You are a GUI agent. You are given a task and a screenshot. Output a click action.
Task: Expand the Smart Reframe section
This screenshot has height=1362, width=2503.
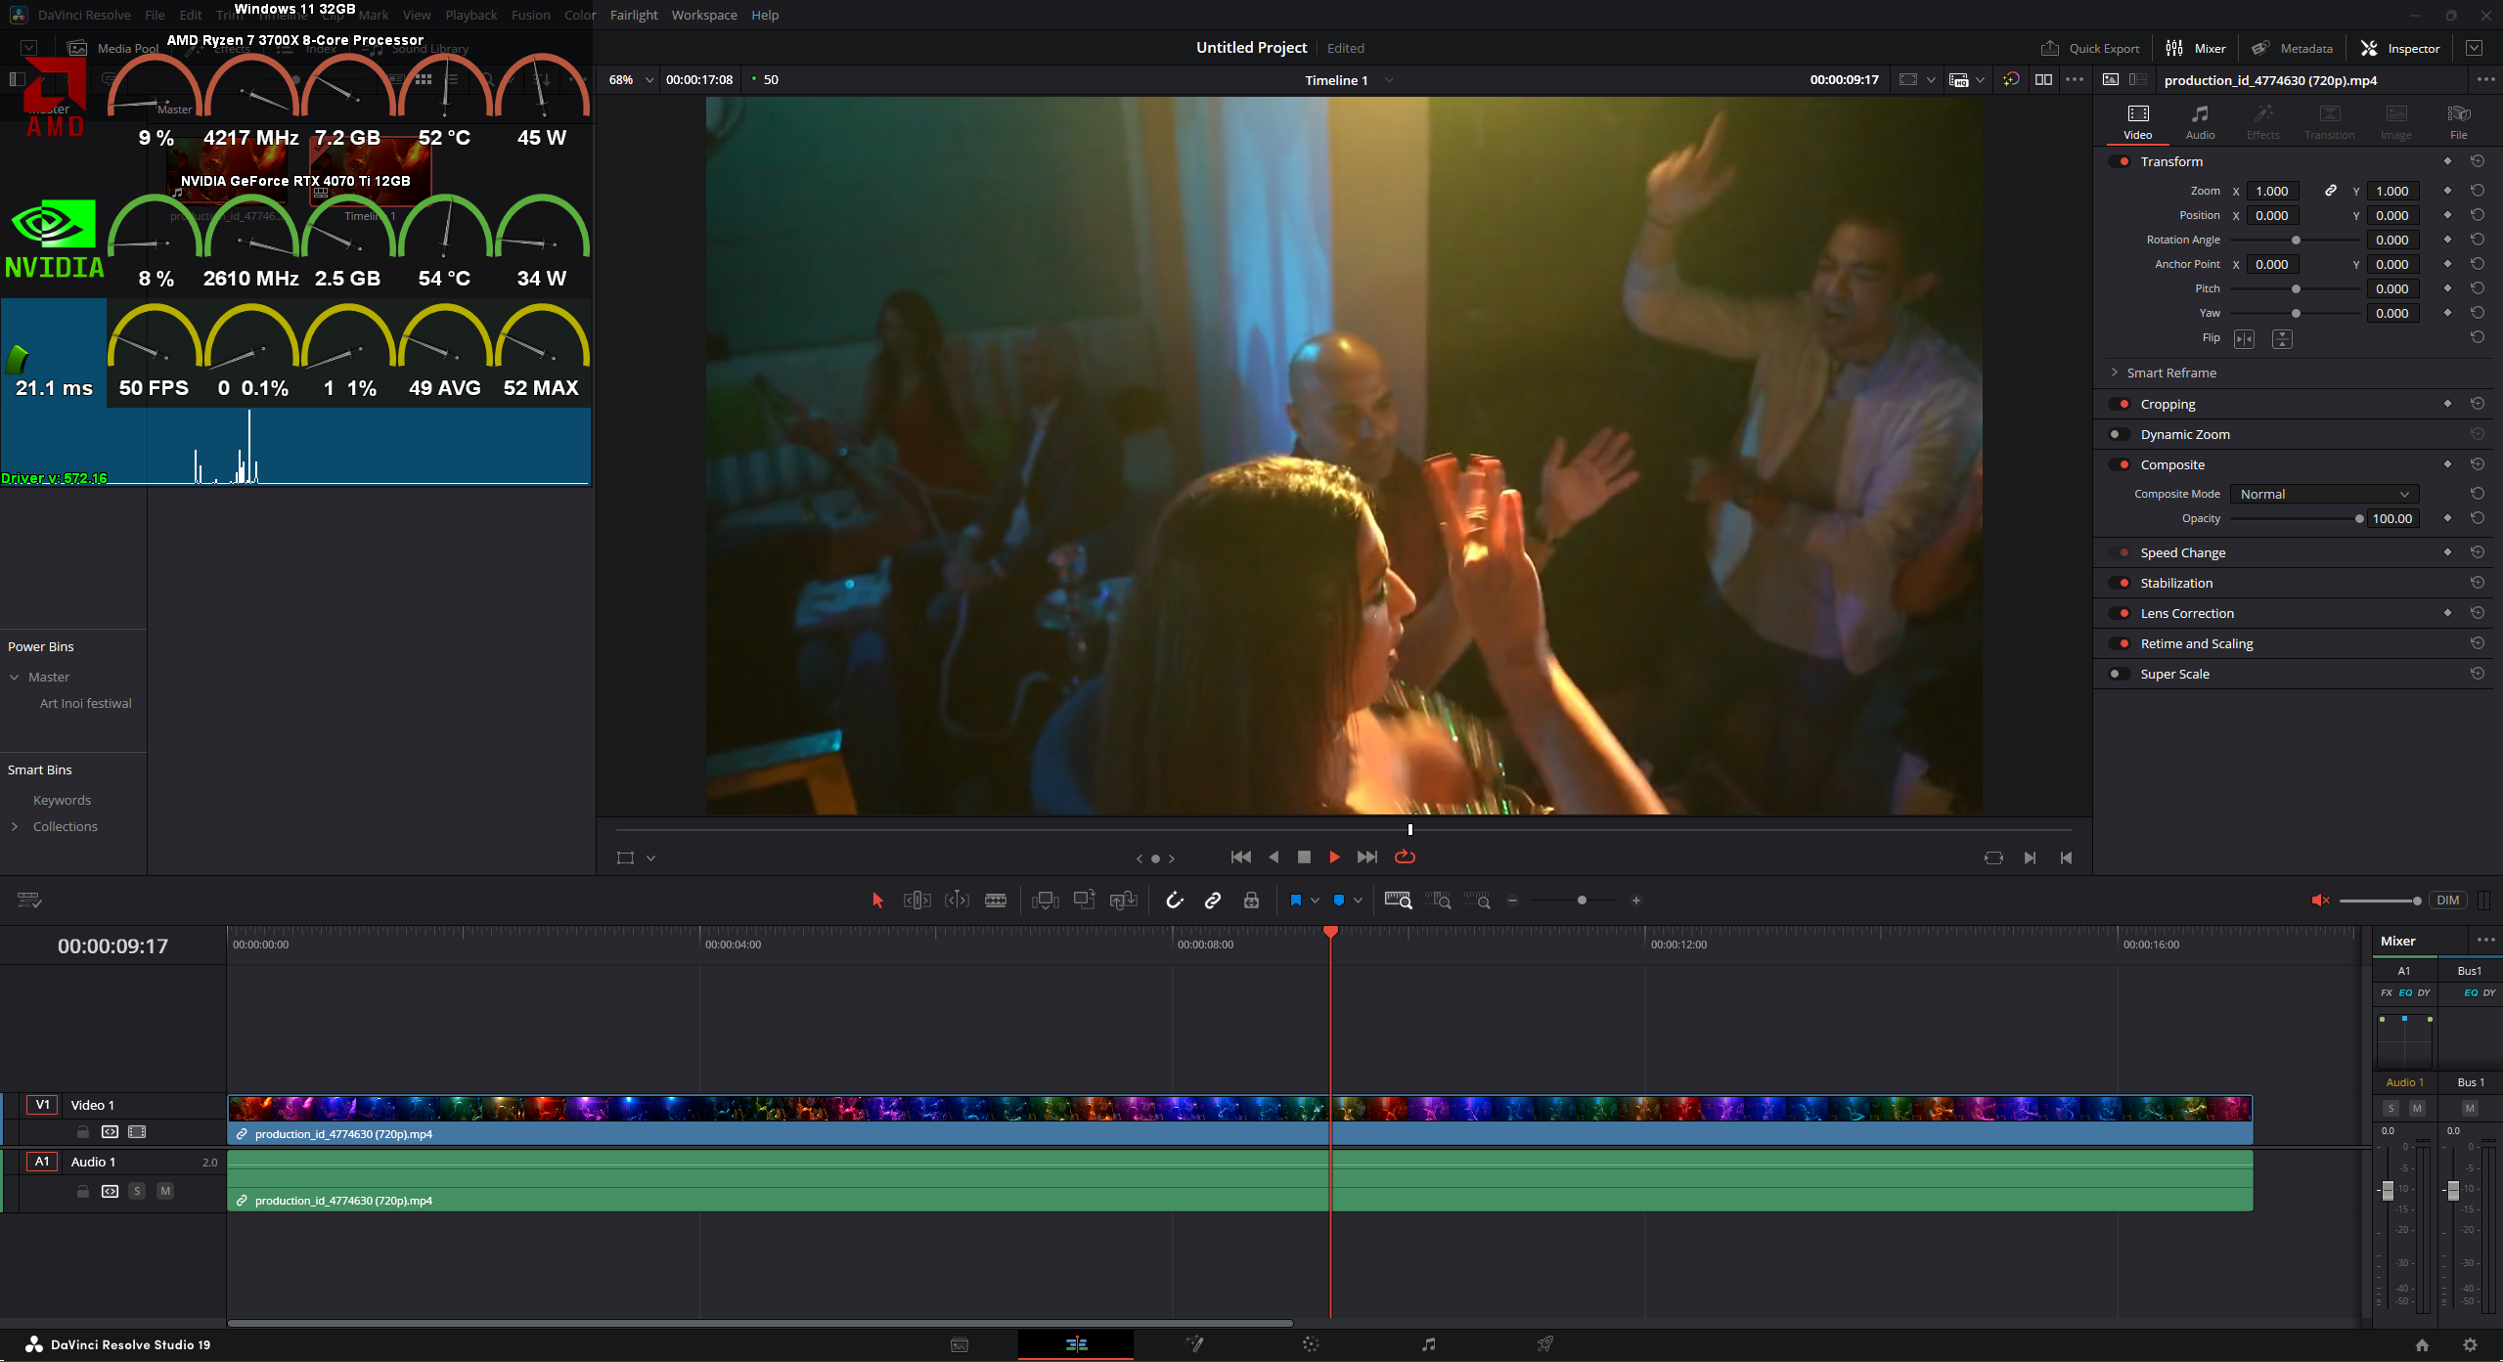tap(2115, 373)
